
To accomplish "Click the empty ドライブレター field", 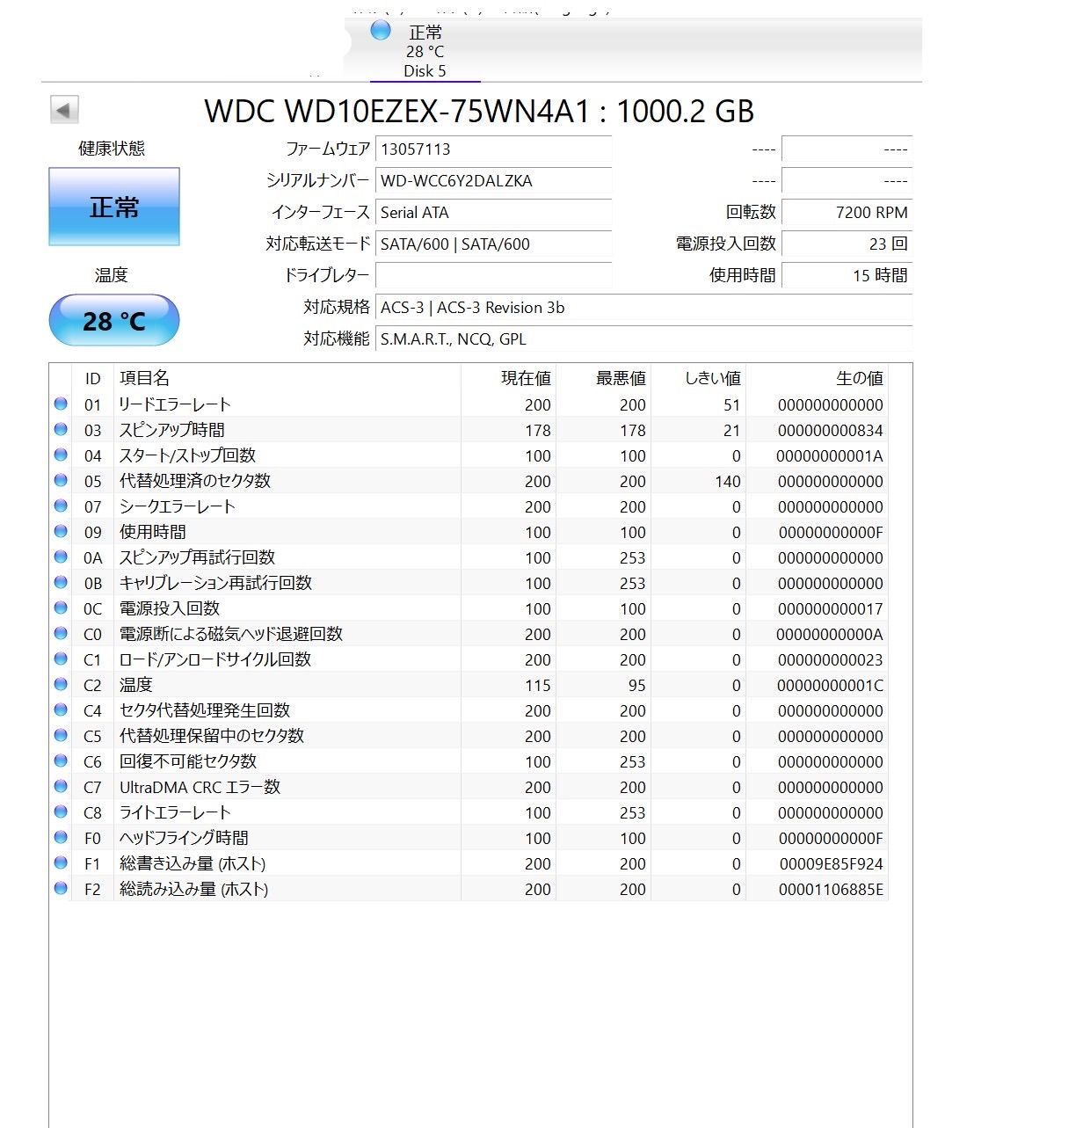I will coord(493,275).
